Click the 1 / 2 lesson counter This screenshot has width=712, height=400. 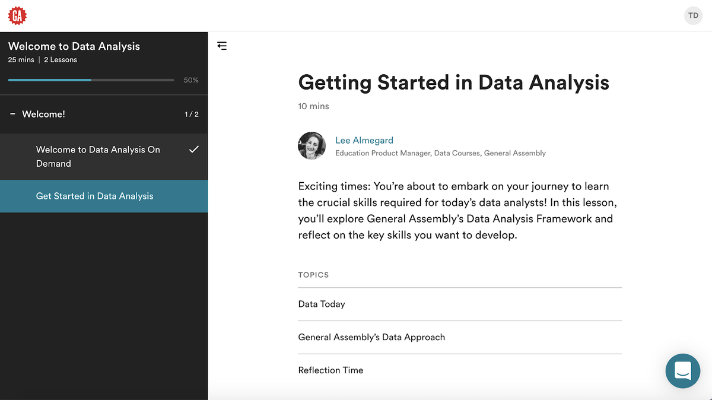point(191,114)
